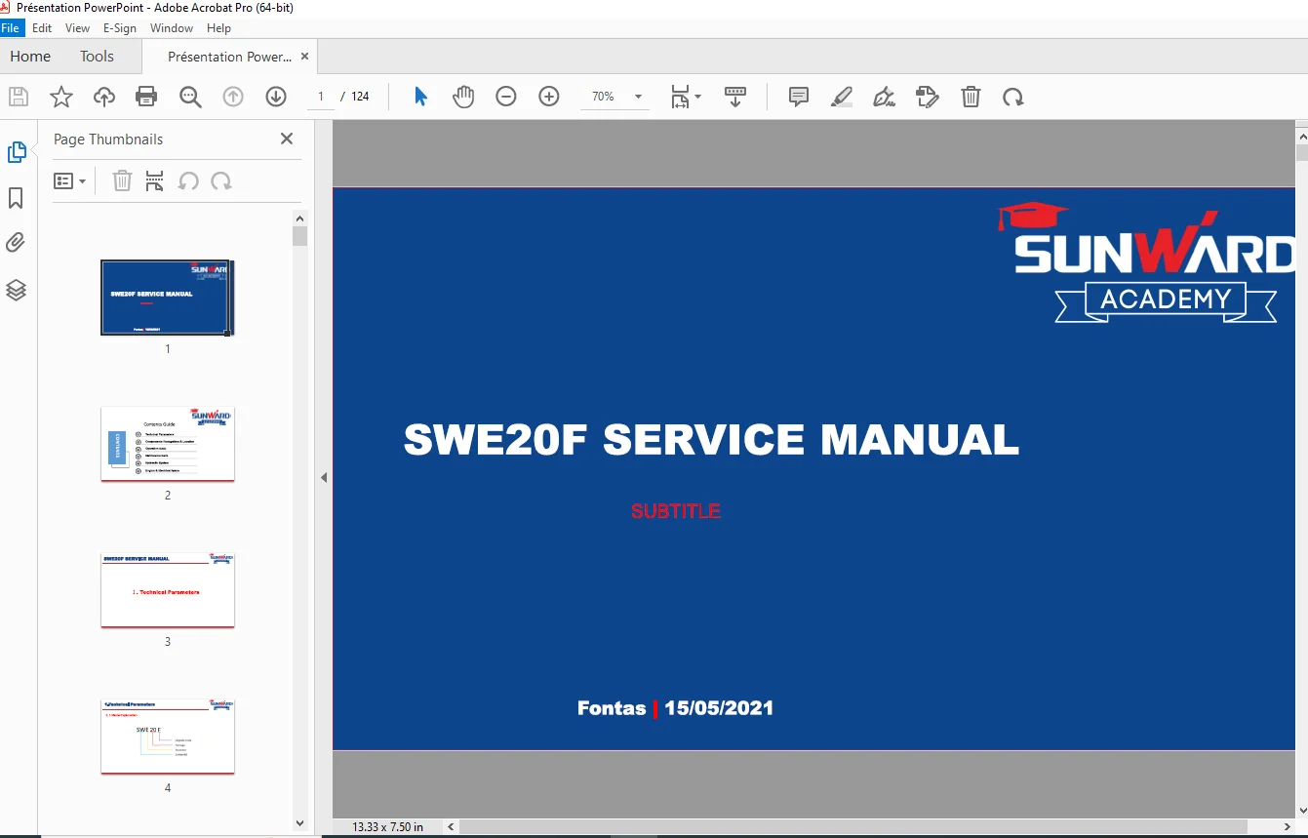Click the Sunward Academy logo on the slide
1308x838 pixels.
pos(1145,263)
